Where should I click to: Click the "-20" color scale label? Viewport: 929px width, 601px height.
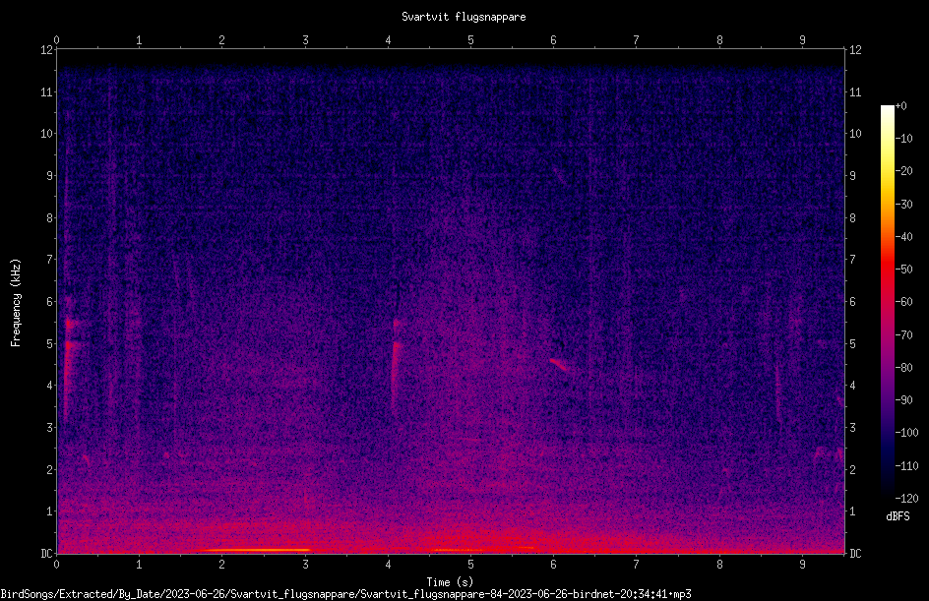pos(903,171)
